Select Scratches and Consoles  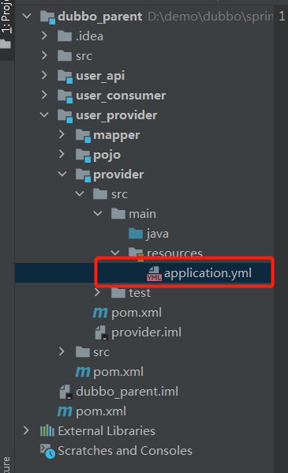pos(125,451)
